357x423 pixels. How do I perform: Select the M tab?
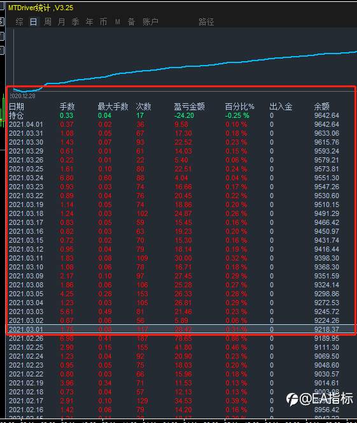pos(118,22)
